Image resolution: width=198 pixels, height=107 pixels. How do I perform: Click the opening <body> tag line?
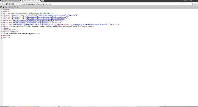click(x=6, y=28)
